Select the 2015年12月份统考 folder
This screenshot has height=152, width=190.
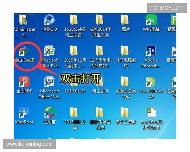tap(74, 51)
